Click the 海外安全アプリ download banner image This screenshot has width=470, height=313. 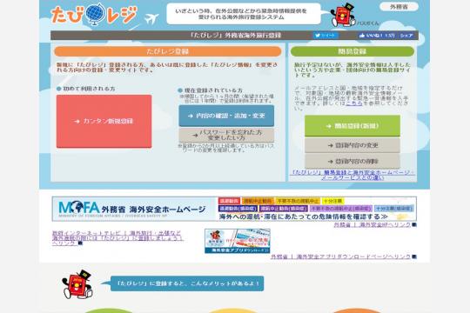coord(238,241)
